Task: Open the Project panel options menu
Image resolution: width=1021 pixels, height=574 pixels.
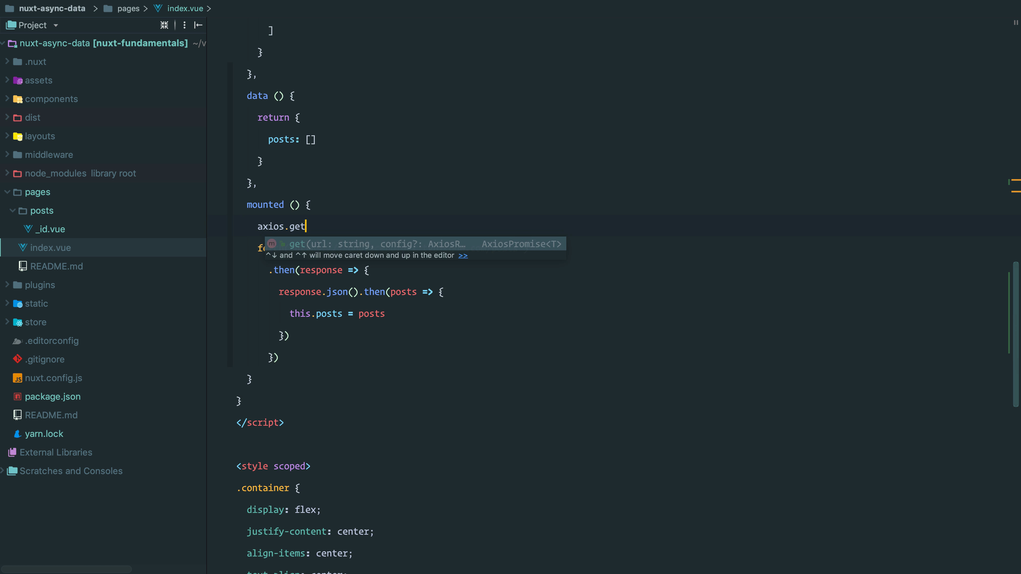Action: (x=184, y=25)
